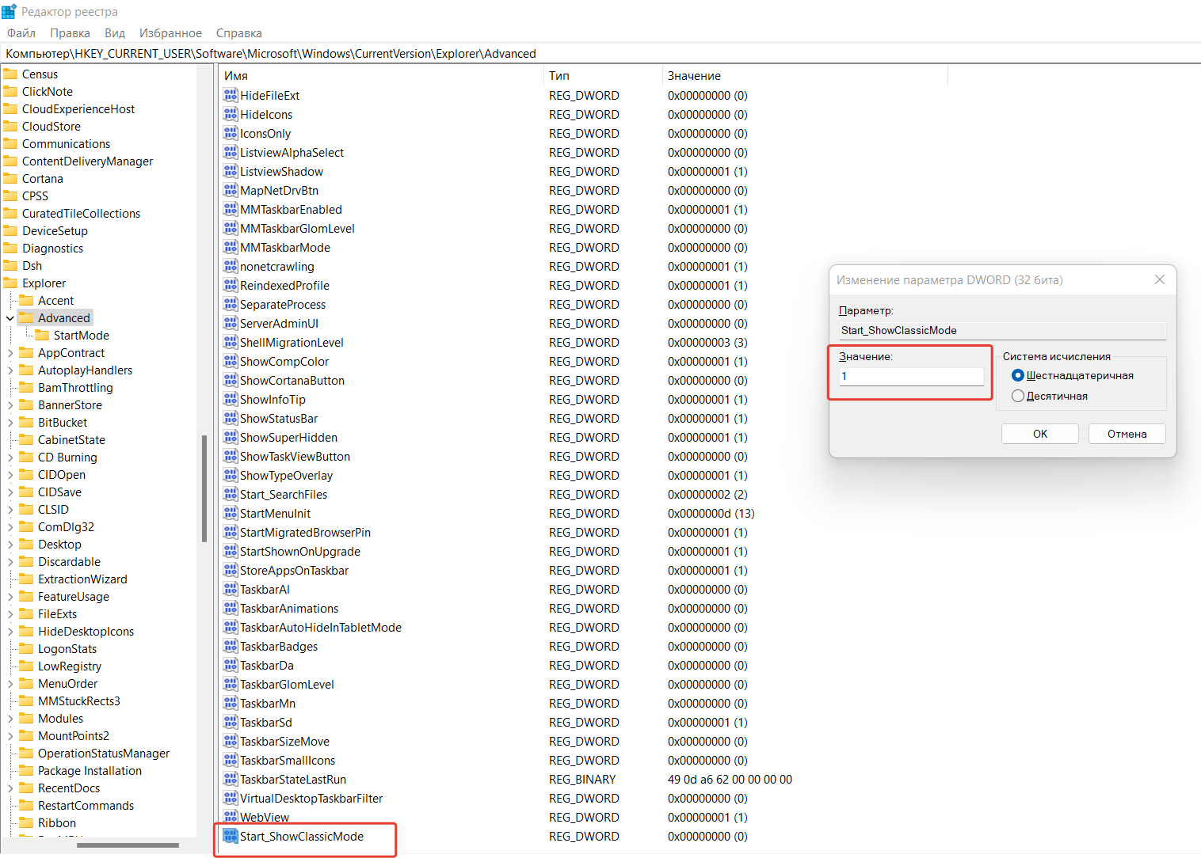Click the StartMode folder icon
1201x858 pixels.
(42, 335)
